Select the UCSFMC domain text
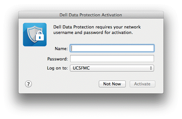This screenshot has height=119, width=182. (x=81, y=68)
